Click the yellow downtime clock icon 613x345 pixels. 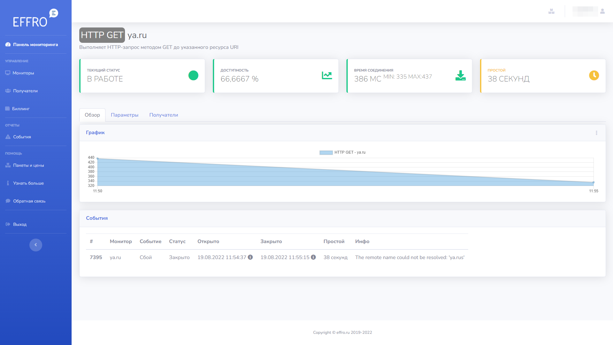click(x=594, y=75)
